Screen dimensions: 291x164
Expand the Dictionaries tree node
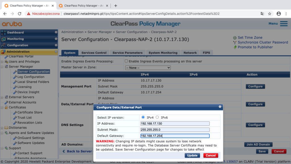click(x=2, y=128)
